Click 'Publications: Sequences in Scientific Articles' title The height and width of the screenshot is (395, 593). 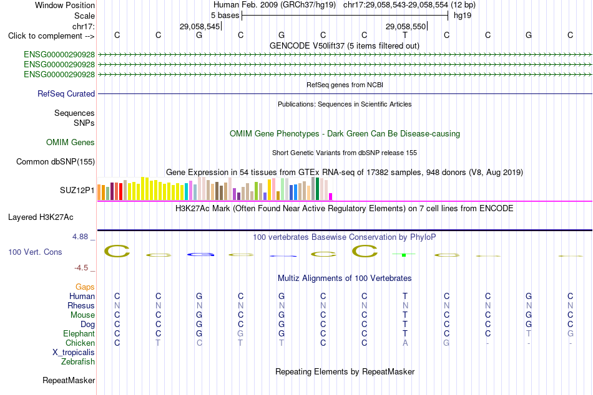[x=345, y=104]
